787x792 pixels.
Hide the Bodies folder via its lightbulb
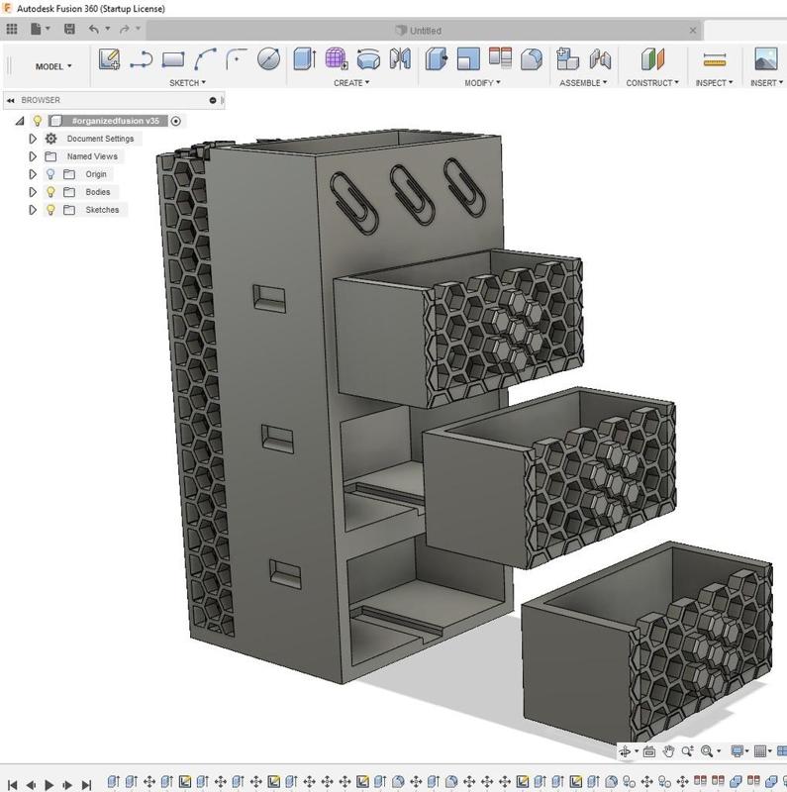pyautogui.click(x=51, y=192)
